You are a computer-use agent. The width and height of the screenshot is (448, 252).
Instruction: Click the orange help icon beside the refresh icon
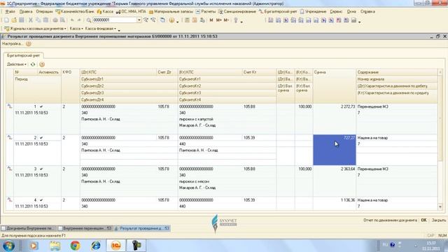pyautogui.click(x=42, y=64)
